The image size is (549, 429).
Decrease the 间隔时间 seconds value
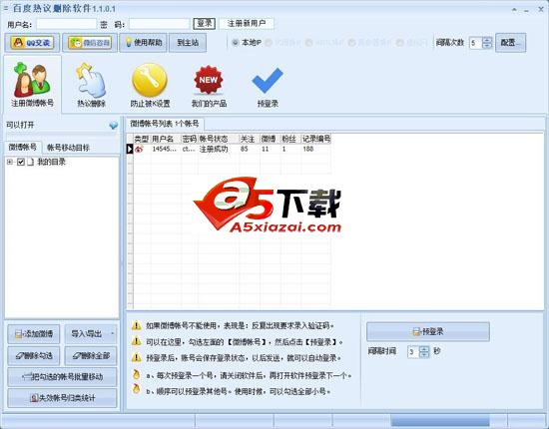[424, 355]
